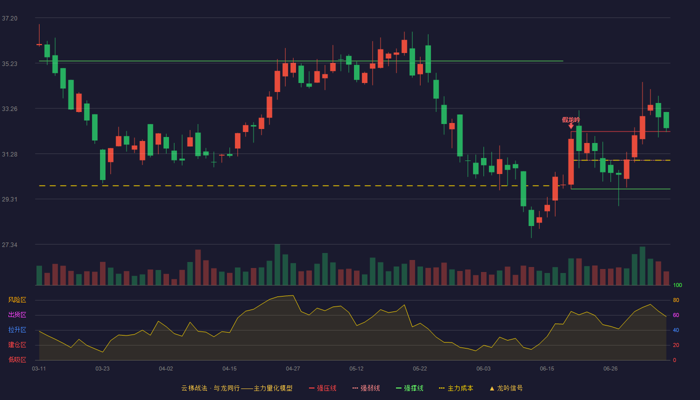Click the 100 indicator axis value

[677, 285]
